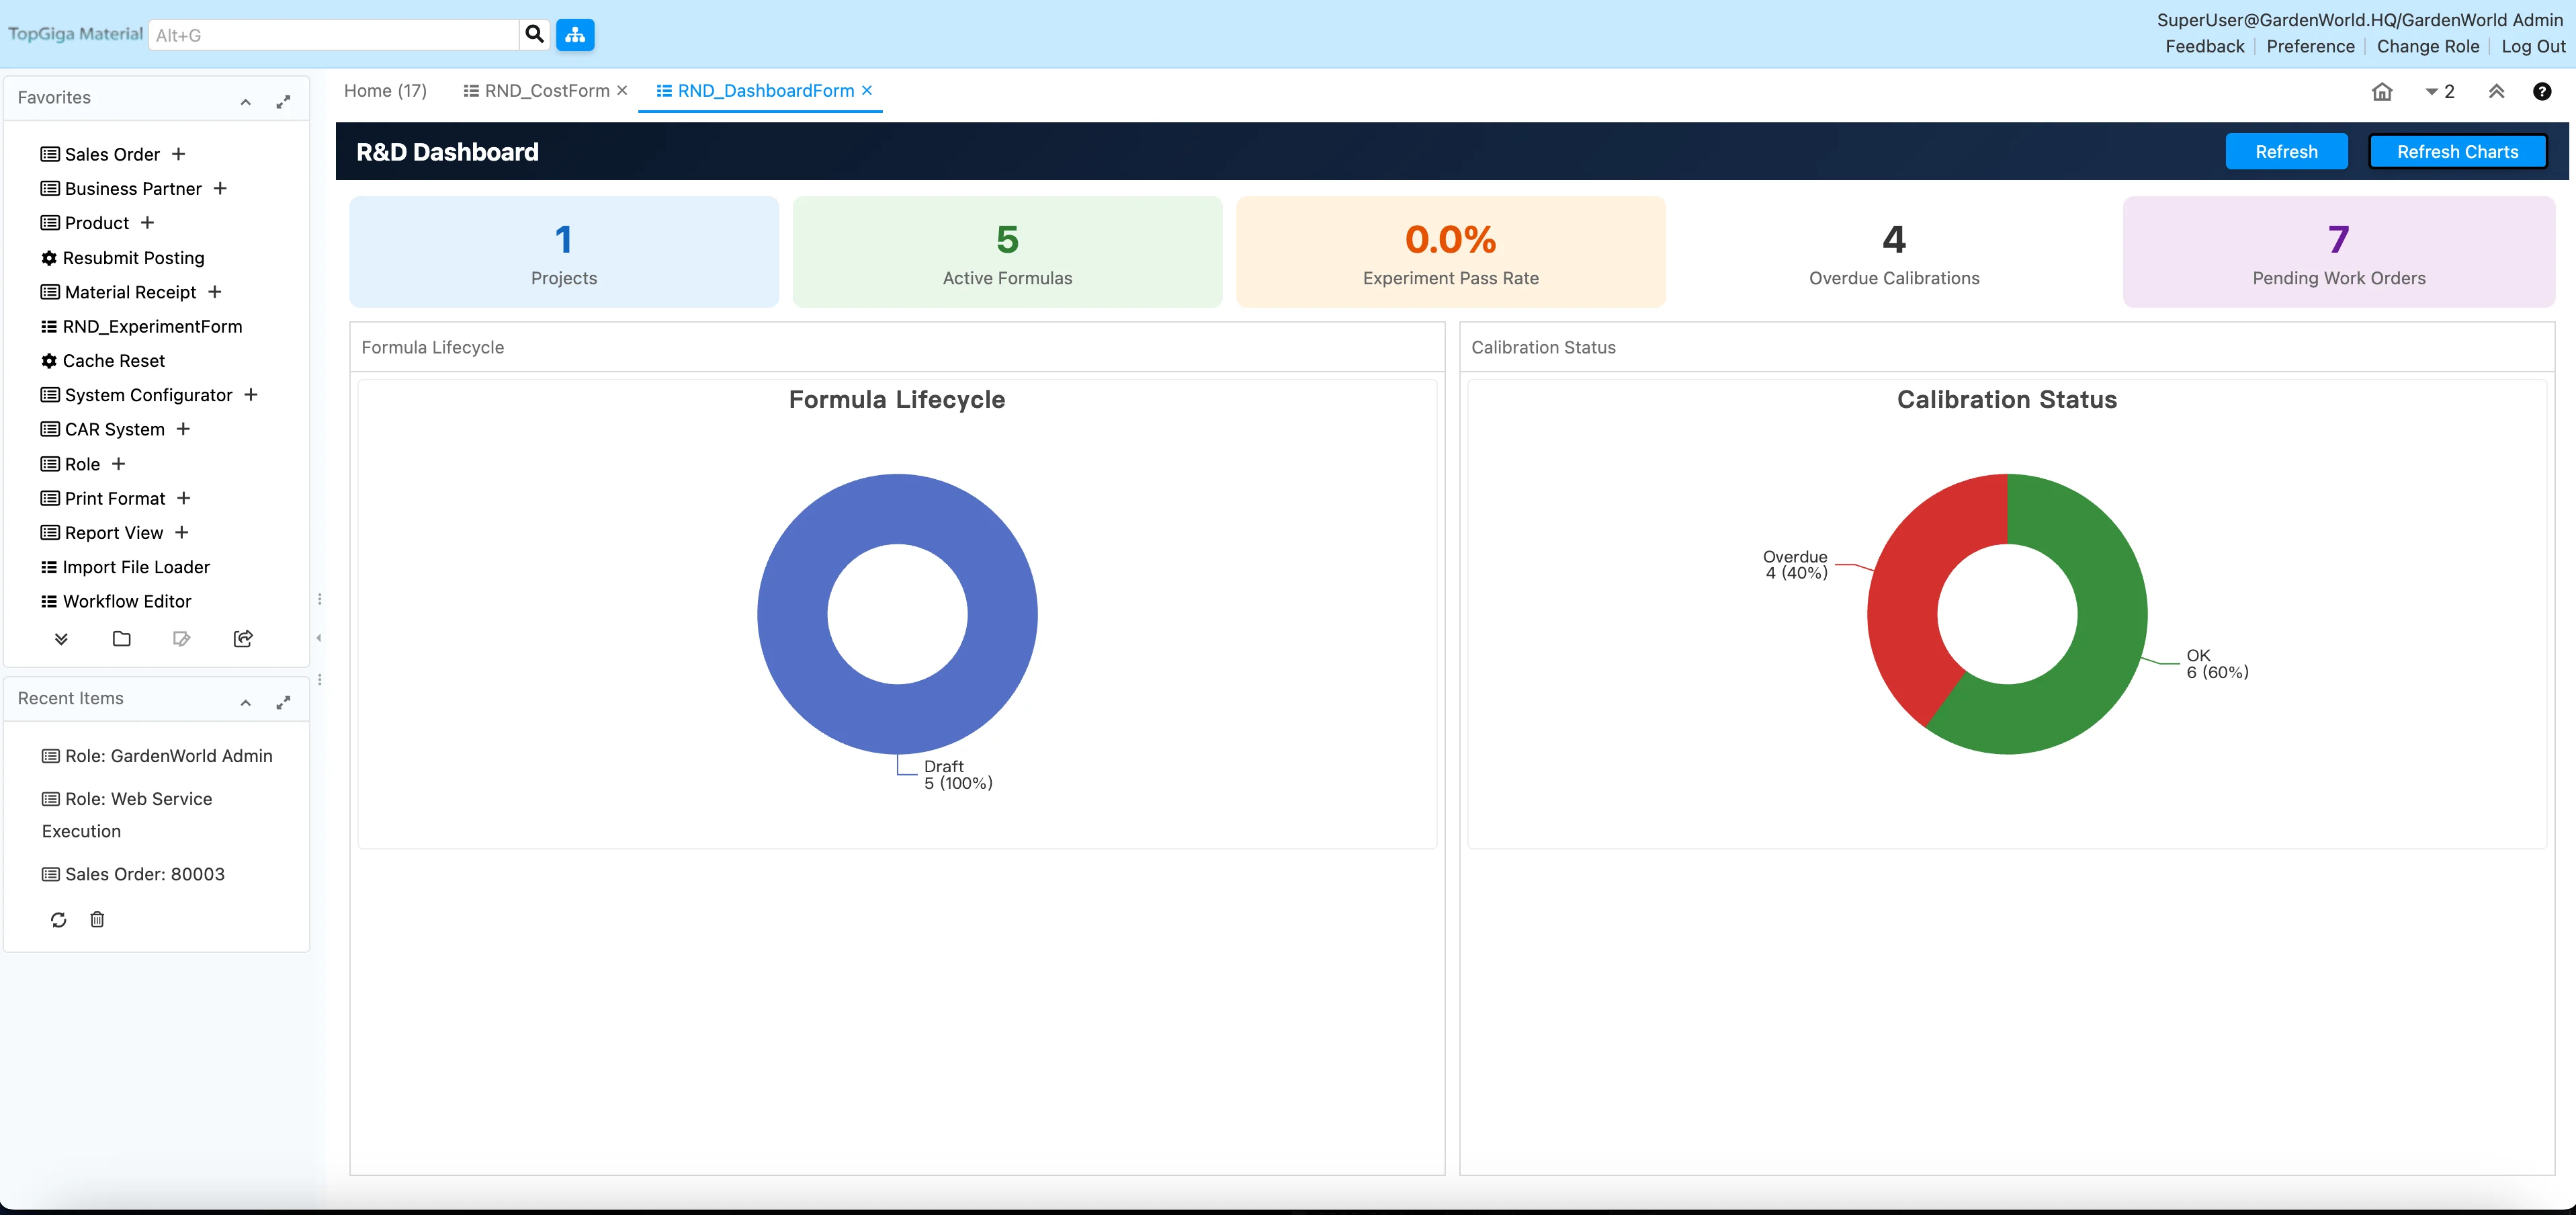The height and width of the screenshot is (1215, 2576).
Task: Click the Change Role link
Action: pyautogui.click(x=2427, y=47)
